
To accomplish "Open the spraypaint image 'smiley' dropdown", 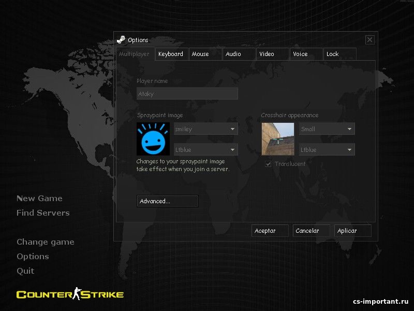I will pos(206,129).
